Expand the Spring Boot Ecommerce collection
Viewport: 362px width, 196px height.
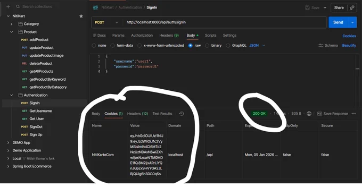(9, 166)
